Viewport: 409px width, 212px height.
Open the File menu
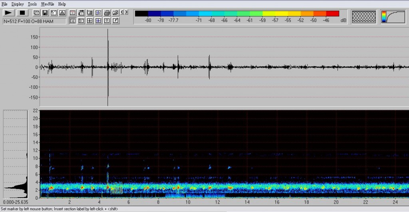click(4, 4)
